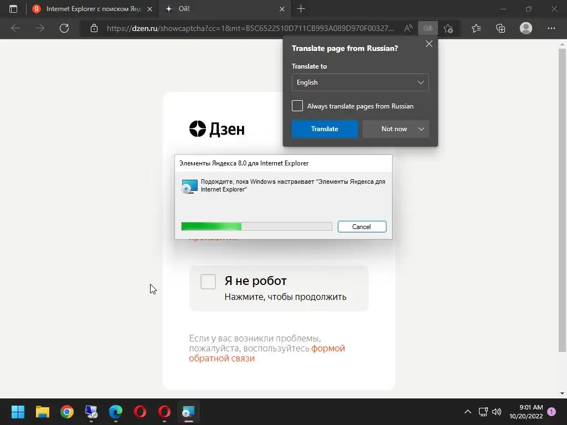Open the volume speaker tray icon
567x425 pixels.
click(x=497, y=412)
